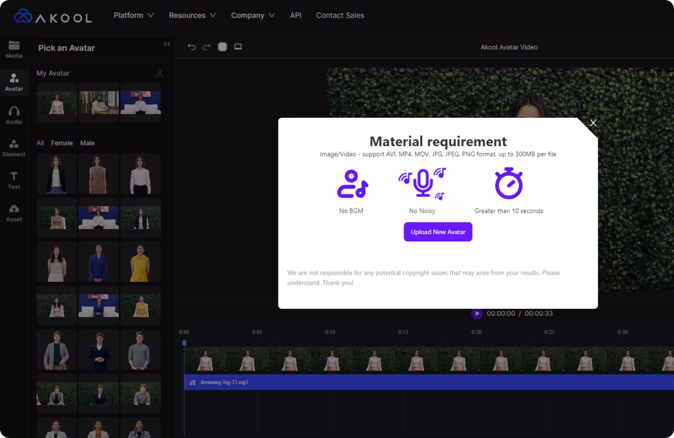674x438 pixels.
Task: Choose standing woman in yellow dress avatar
Action: coord(141,262)
